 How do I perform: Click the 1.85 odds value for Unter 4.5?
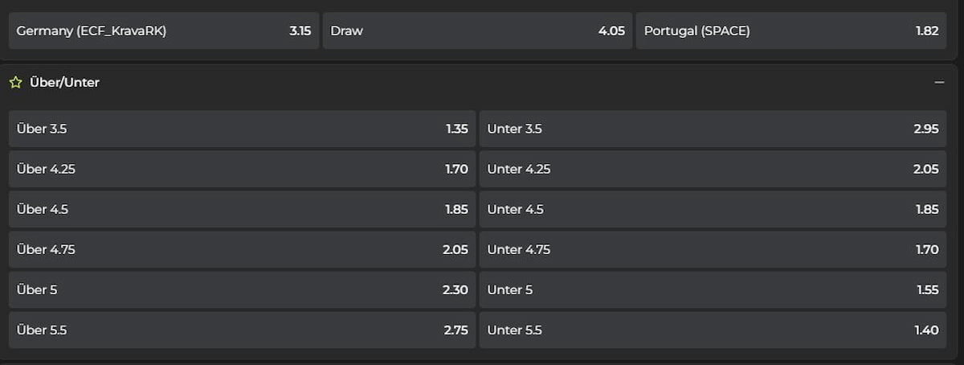pyautogui.click(x=926, y=209)
